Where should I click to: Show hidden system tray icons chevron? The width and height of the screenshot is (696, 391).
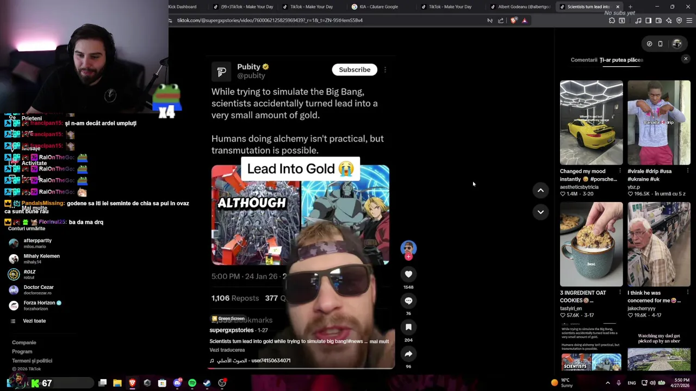pos(608,383)
